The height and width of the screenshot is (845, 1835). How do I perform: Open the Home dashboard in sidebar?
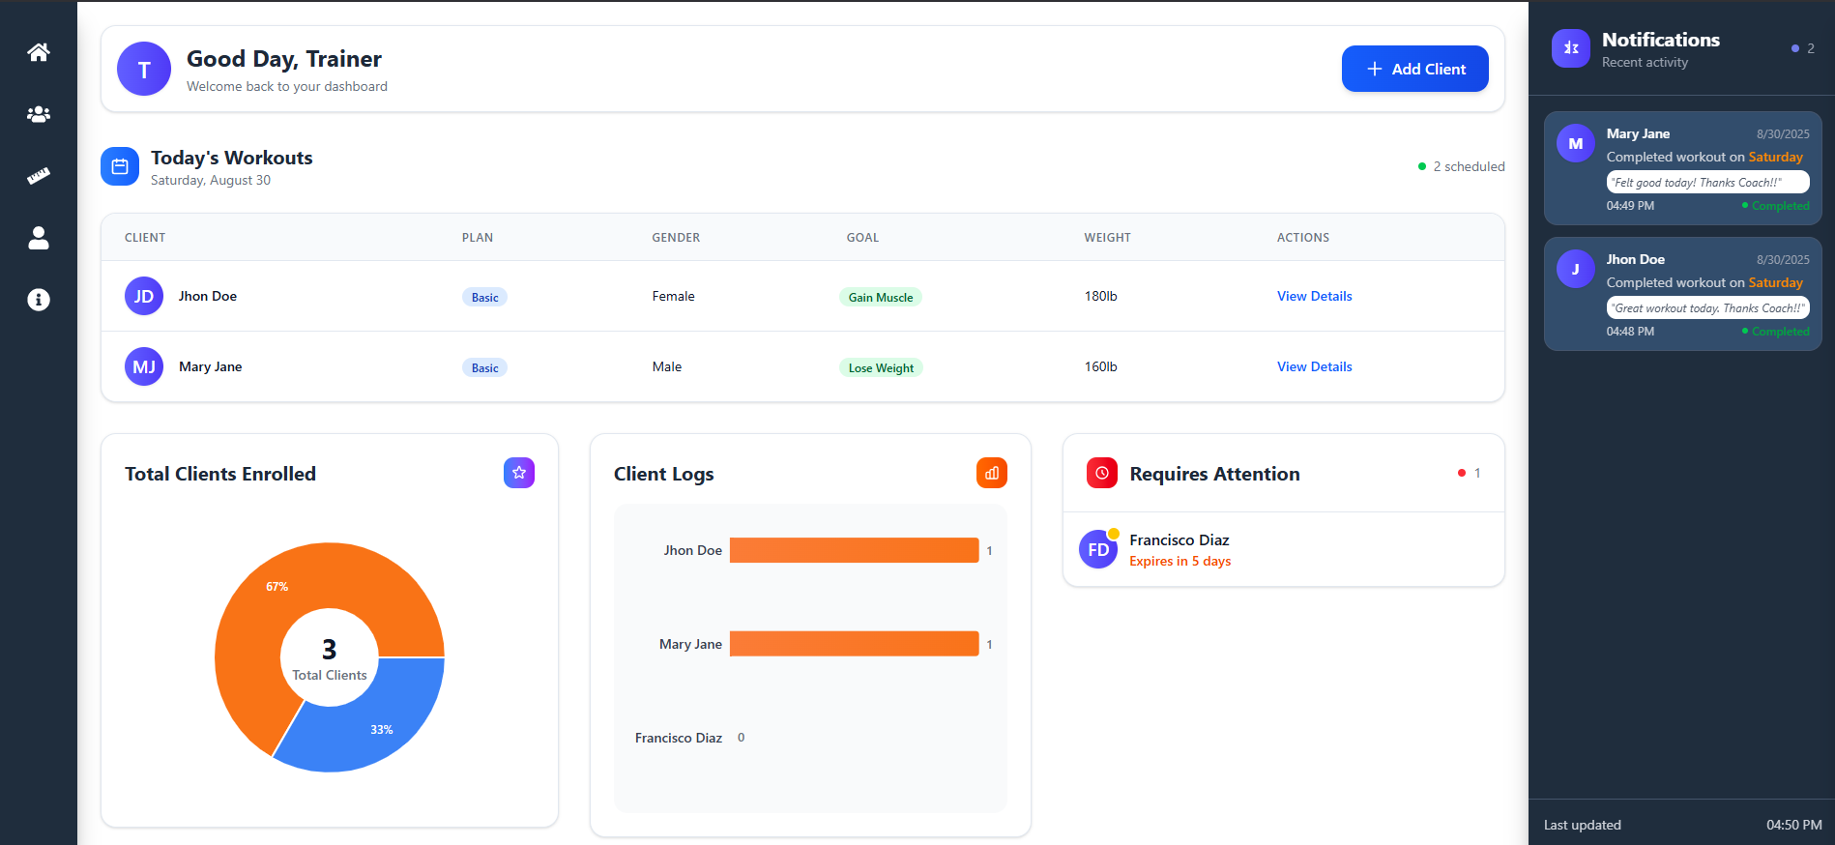pos(39,52)
